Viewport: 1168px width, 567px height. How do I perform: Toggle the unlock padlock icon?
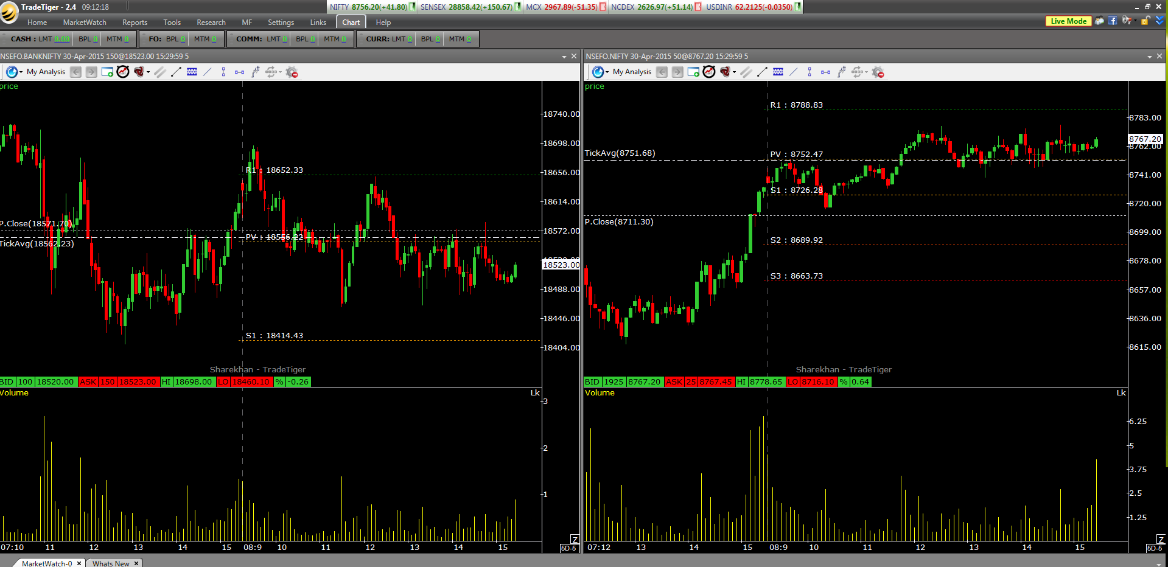tap(1145, 21)
